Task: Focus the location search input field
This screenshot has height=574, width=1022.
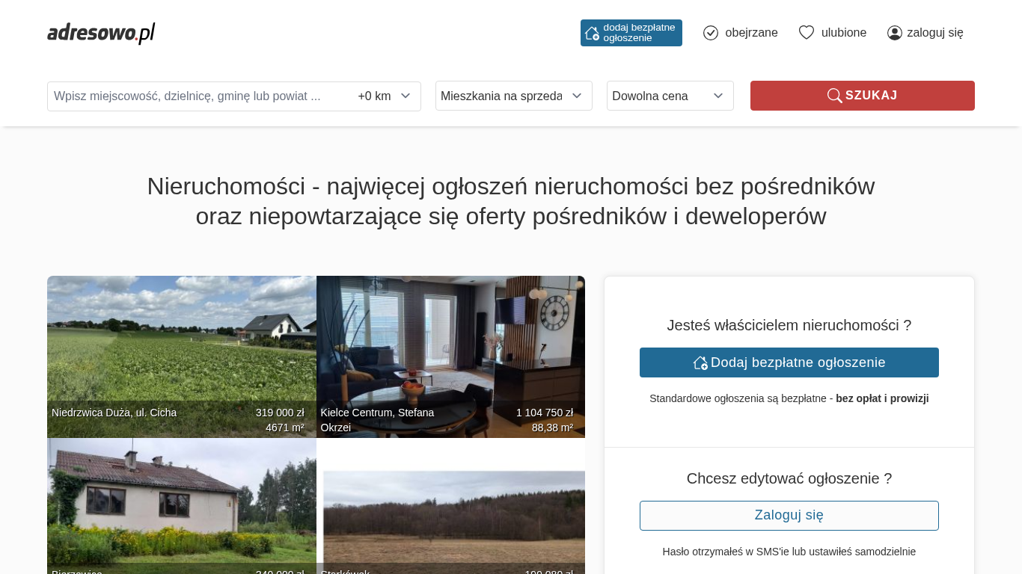Action: [198, 96]
